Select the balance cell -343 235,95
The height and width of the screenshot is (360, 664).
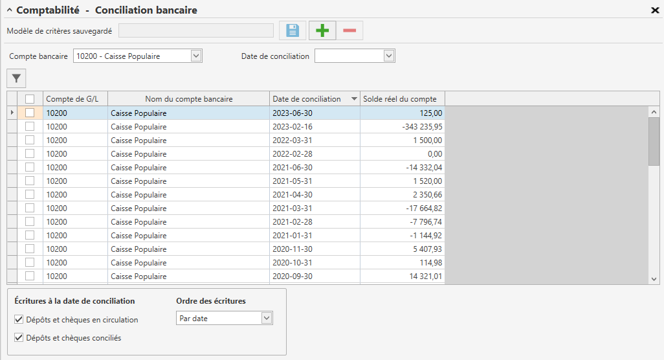[x=403, y=127]
